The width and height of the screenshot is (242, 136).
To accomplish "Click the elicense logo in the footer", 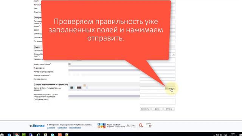I will point(37,126).
